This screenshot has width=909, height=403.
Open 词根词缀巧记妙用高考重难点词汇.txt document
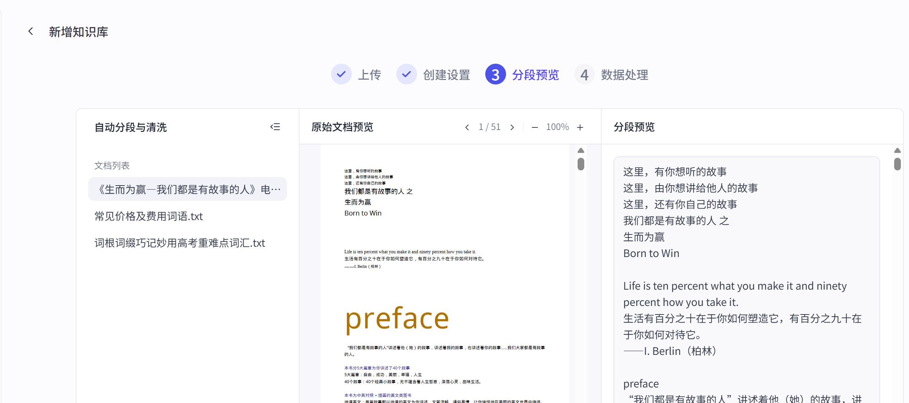point(180,243)
